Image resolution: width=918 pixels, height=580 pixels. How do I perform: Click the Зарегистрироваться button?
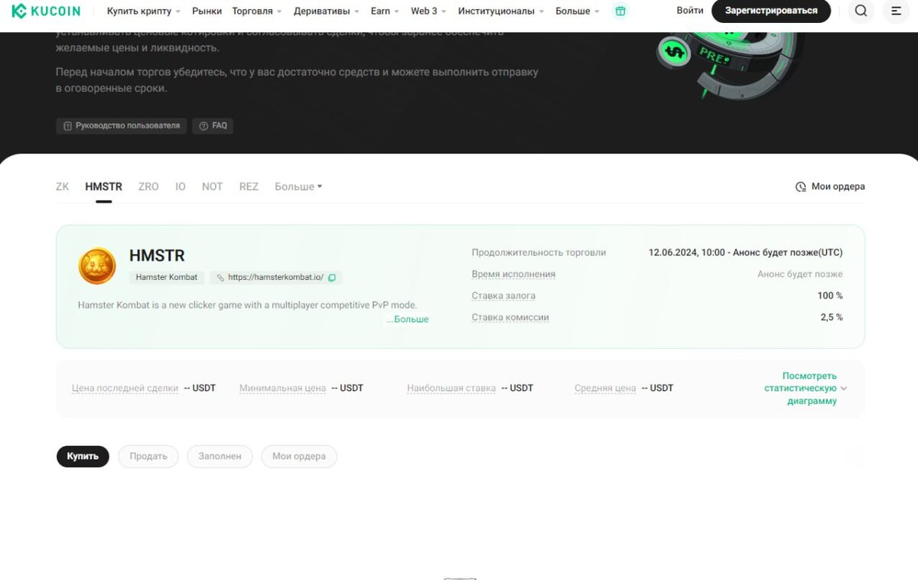(x=771, y=11)
